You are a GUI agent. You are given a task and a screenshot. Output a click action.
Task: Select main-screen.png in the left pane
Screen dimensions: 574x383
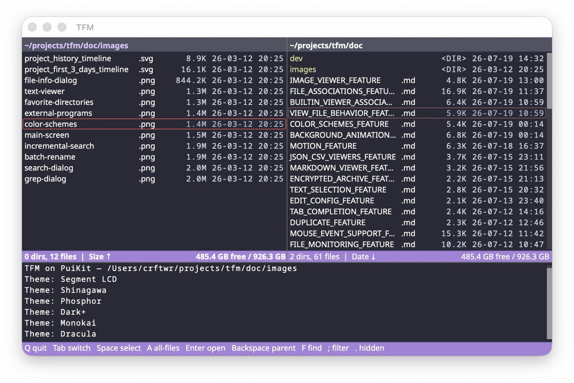(x=154, y=135)
